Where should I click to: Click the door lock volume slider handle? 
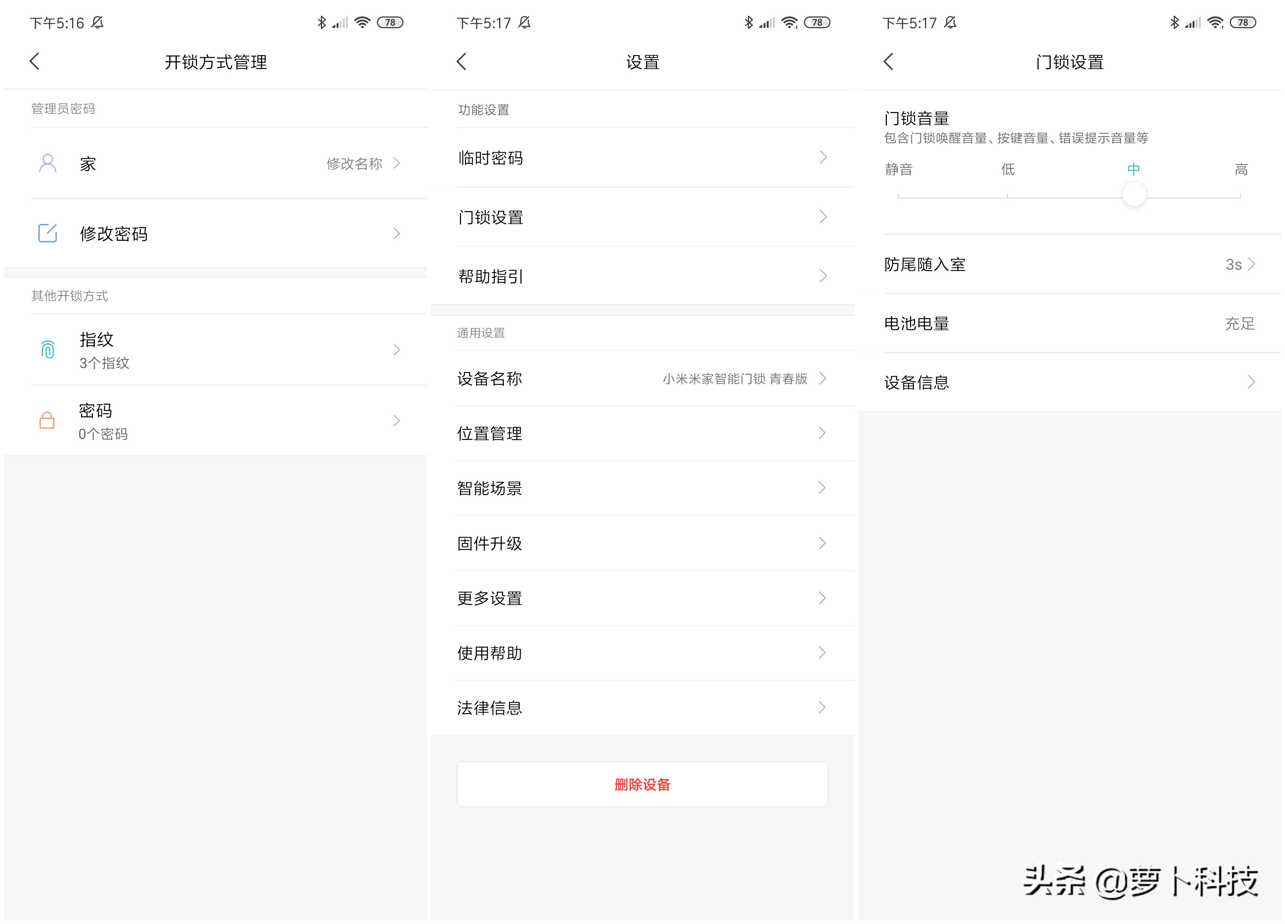pos(1134,194)
